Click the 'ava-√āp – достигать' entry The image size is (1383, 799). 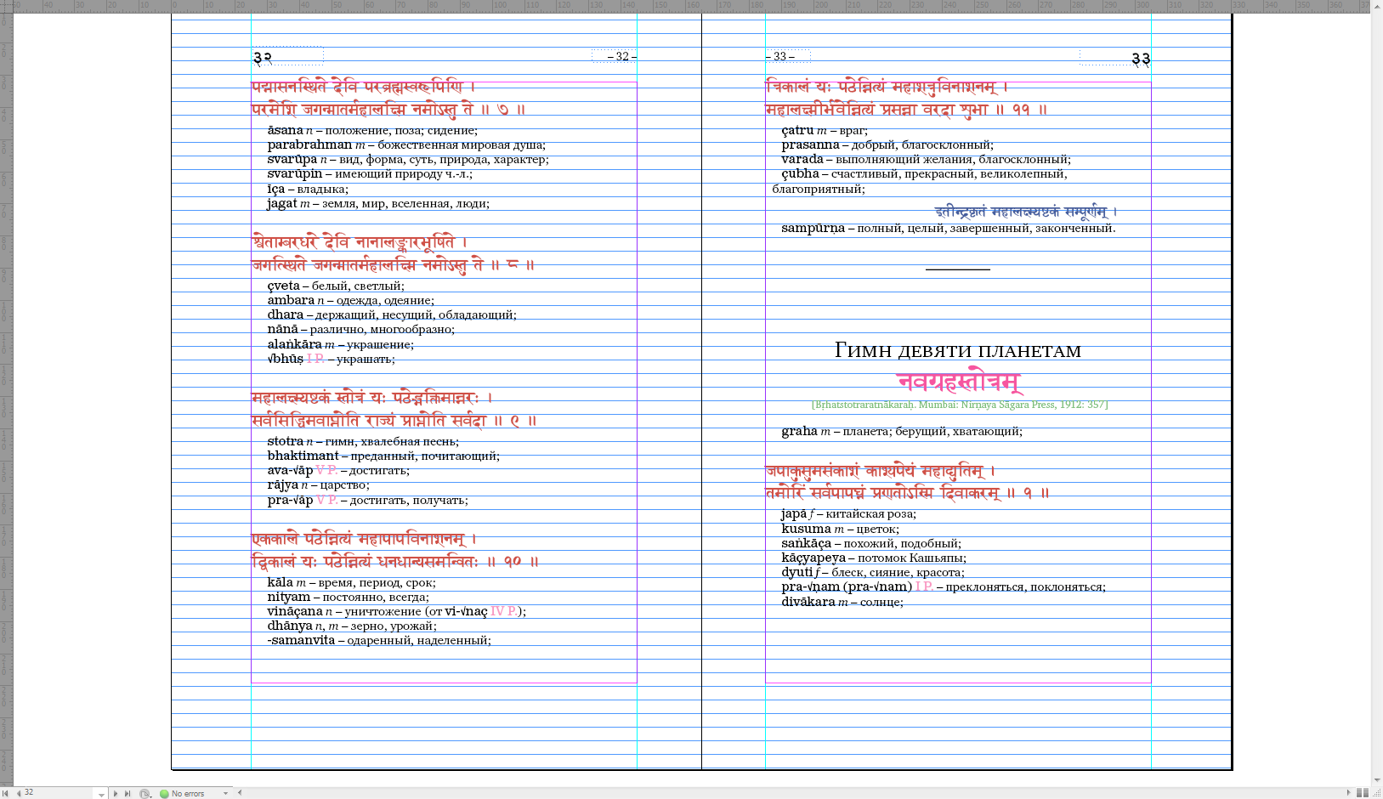click(338, 470)
